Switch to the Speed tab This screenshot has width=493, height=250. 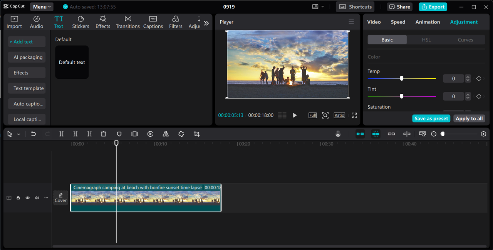[398, 22]
